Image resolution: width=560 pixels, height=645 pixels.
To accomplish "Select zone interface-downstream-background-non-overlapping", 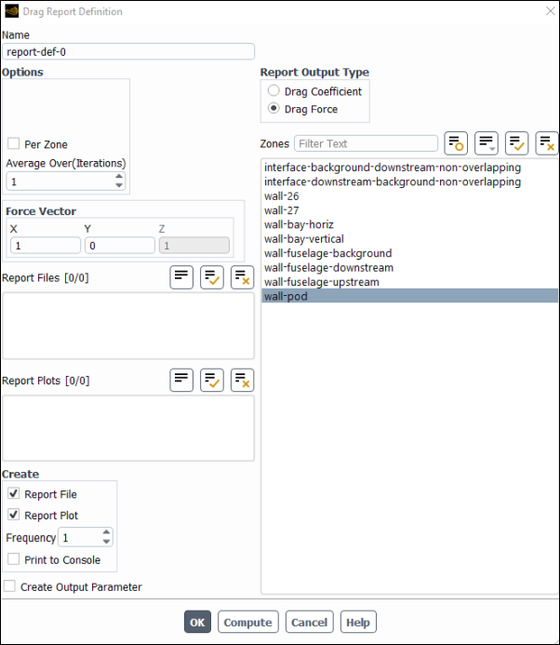I will point(409,181).
